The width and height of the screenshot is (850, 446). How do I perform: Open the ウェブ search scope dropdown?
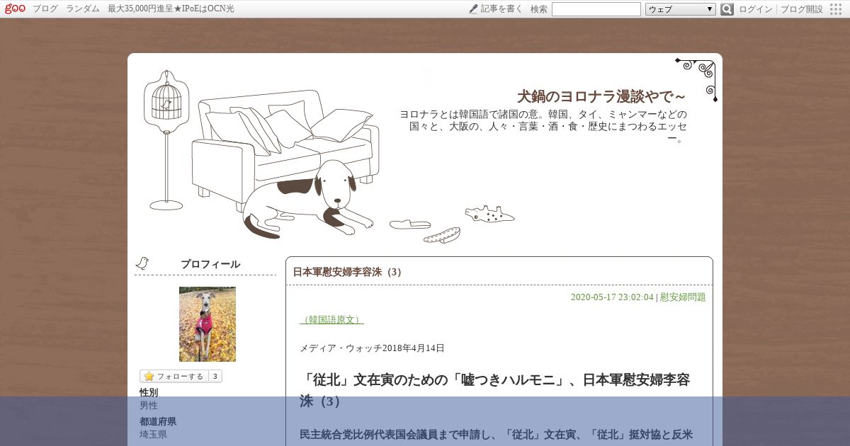click(x=681, y=9)
